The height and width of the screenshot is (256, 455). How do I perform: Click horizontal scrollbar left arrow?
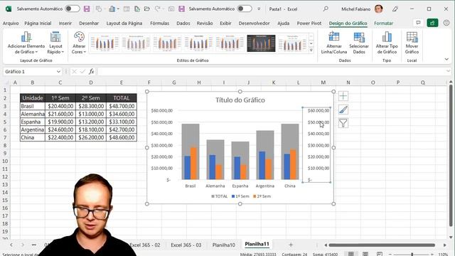(x=326, y=245)
